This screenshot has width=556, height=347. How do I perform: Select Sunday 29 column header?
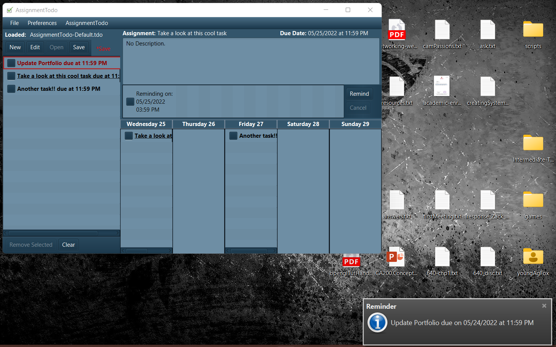pyautogui.click(x=355, y=124)
